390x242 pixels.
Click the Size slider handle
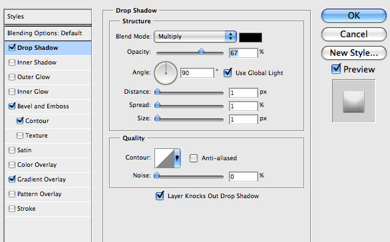[x=157, y=118]
